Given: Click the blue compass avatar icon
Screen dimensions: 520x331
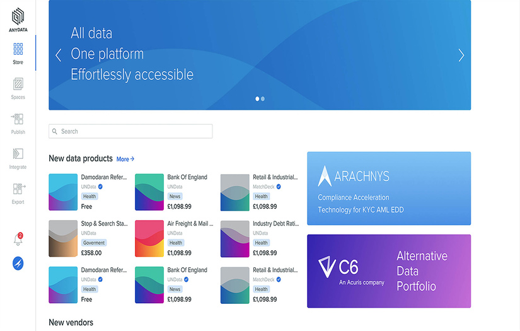Looking at the screenshot, I should (x=18, y=264).
